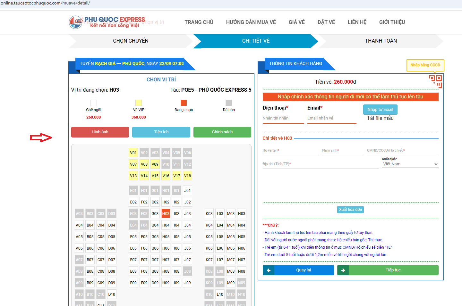Viewport: 462px width, 306px height.
Task: Download the Tải file mẫu link
Action: pyautogui.click(x=381, y=118)
